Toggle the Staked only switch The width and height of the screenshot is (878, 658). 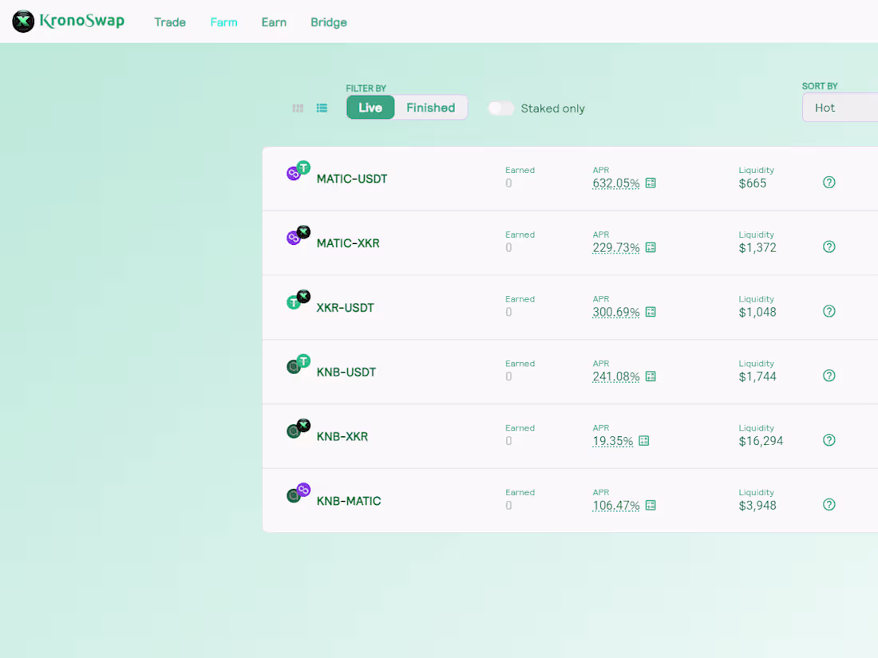[500, 108]
